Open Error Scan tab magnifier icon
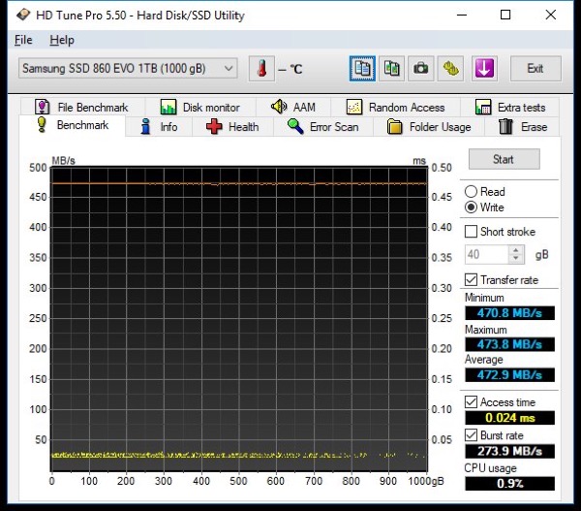The image size is (581, 511). (x=295, y=127)
